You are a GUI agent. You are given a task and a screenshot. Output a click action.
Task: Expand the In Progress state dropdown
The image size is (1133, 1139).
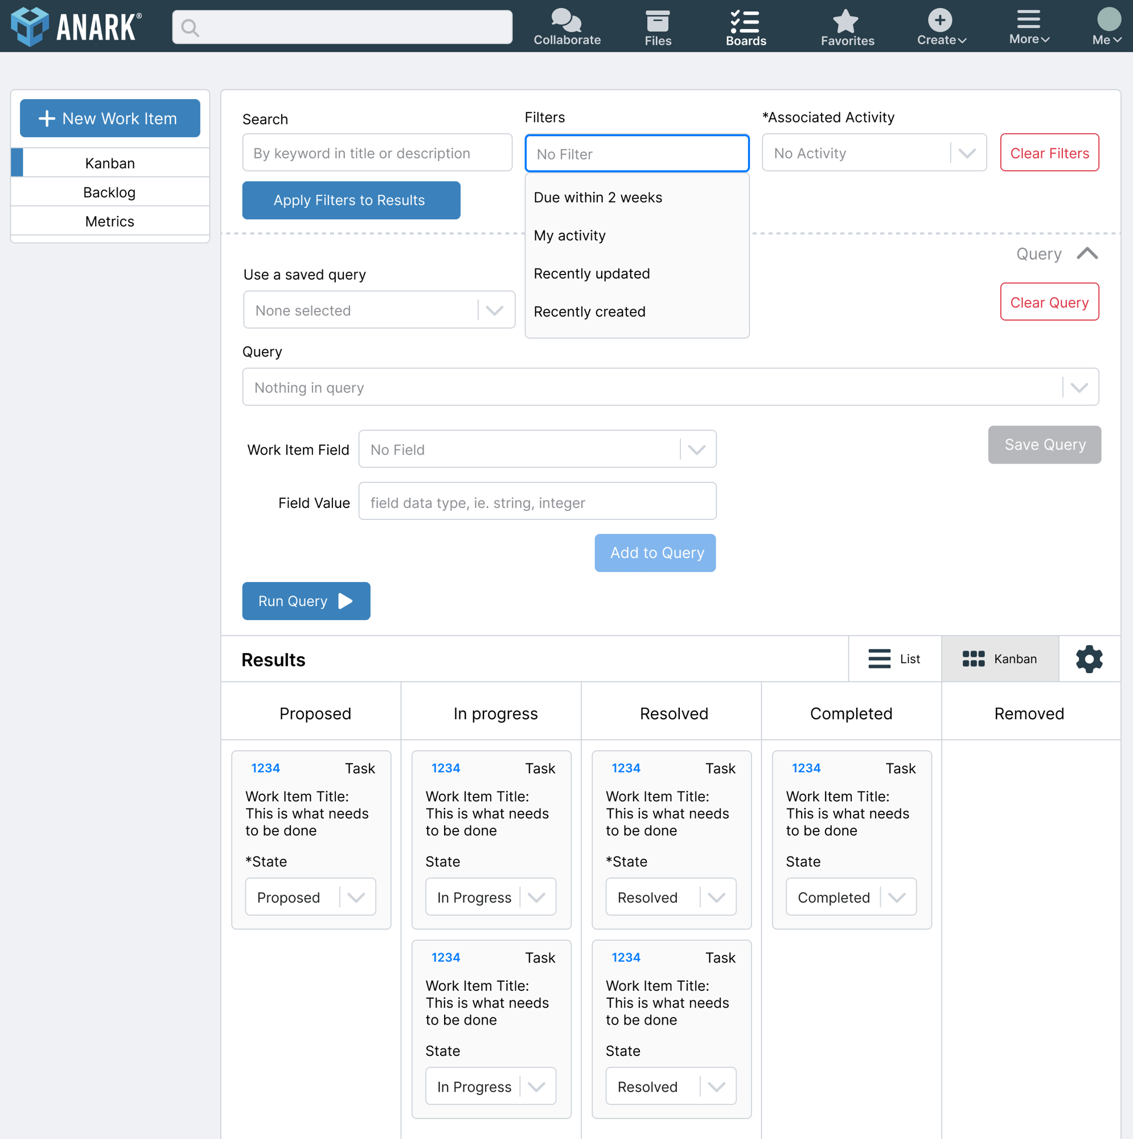click(x=540, y=897)
